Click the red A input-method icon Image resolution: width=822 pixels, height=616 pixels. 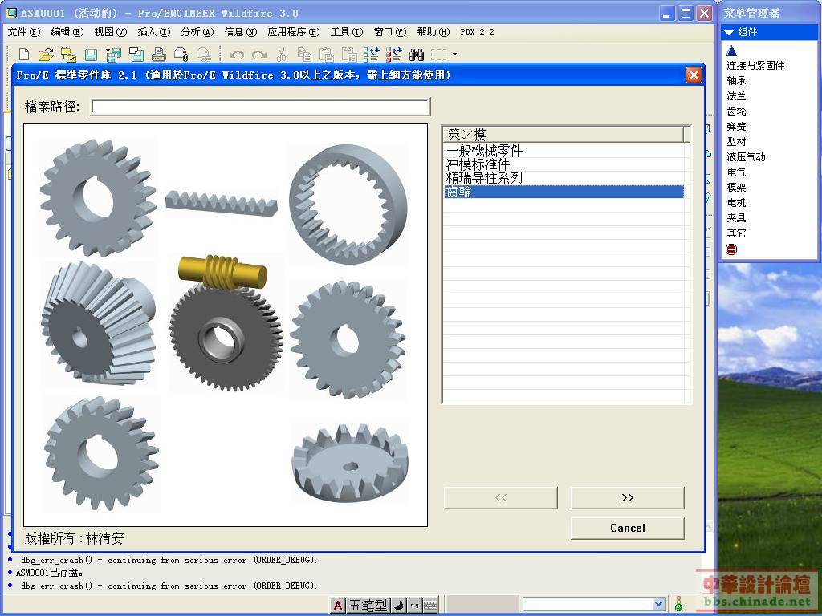[338, 606]
